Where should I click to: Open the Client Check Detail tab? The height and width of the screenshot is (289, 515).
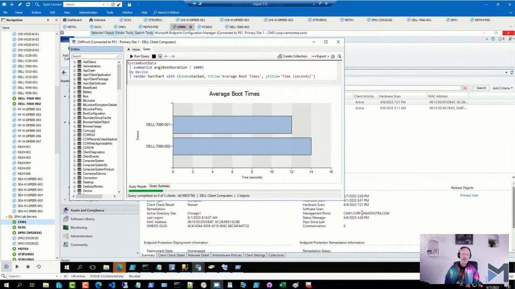171,255
